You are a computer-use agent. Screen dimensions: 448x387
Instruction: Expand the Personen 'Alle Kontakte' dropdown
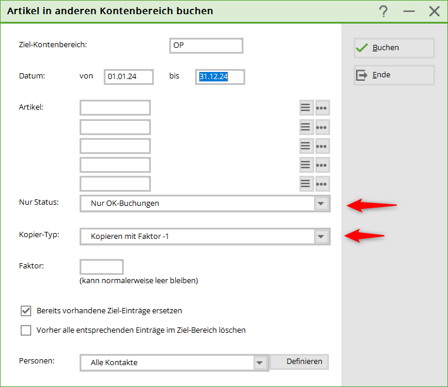point(259,362)
